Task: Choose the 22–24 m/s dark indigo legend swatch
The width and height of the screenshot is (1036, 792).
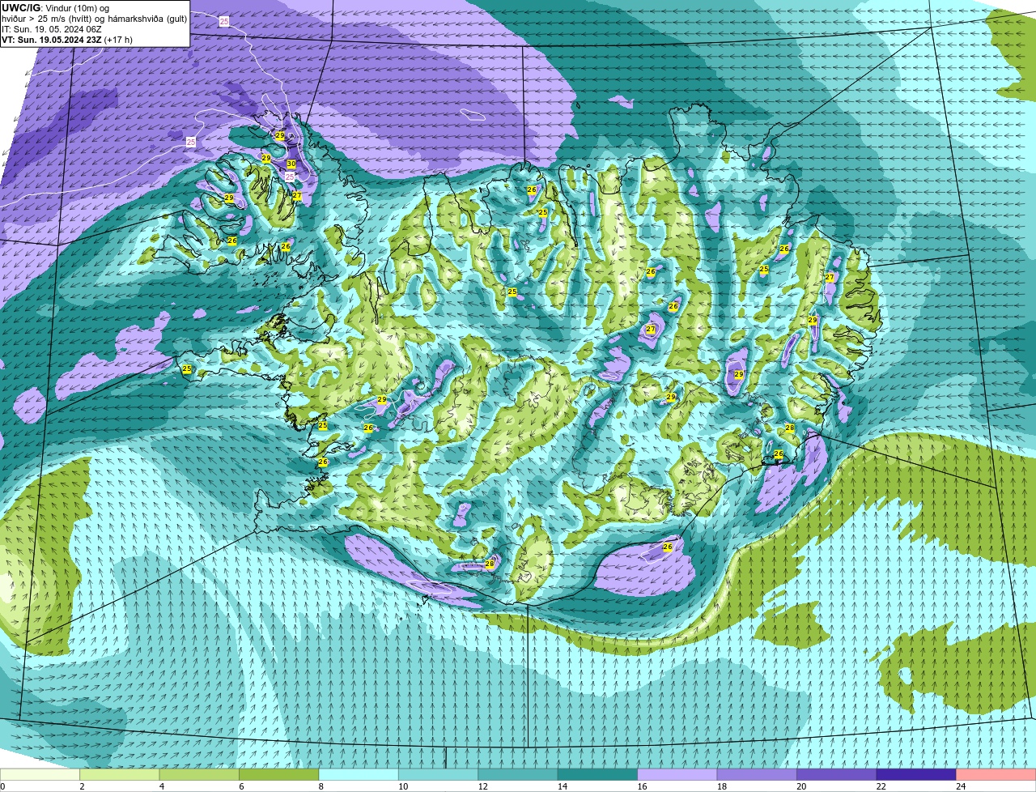Action: (916, 775)
